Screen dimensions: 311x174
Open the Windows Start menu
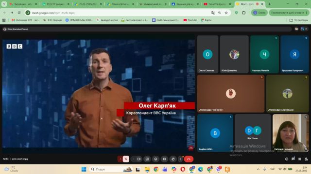(x=84, y=169)
